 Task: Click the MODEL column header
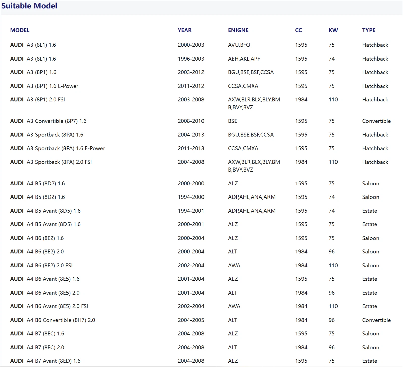[20, 30]
